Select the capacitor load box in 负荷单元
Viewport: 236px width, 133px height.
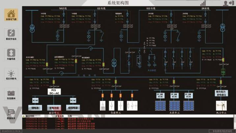[120, 106]
